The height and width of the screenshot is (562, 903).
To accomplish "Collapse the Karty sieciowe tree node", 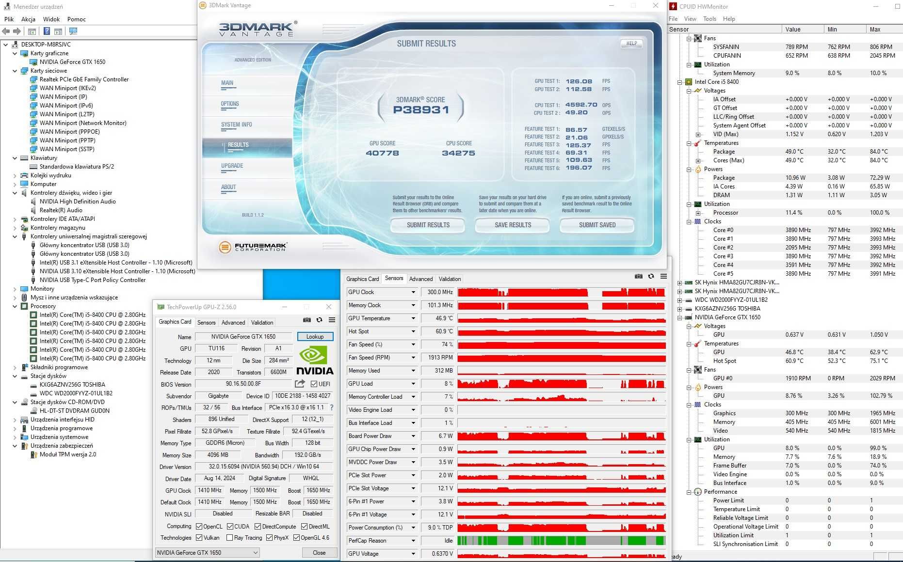I will coord(15,71).
